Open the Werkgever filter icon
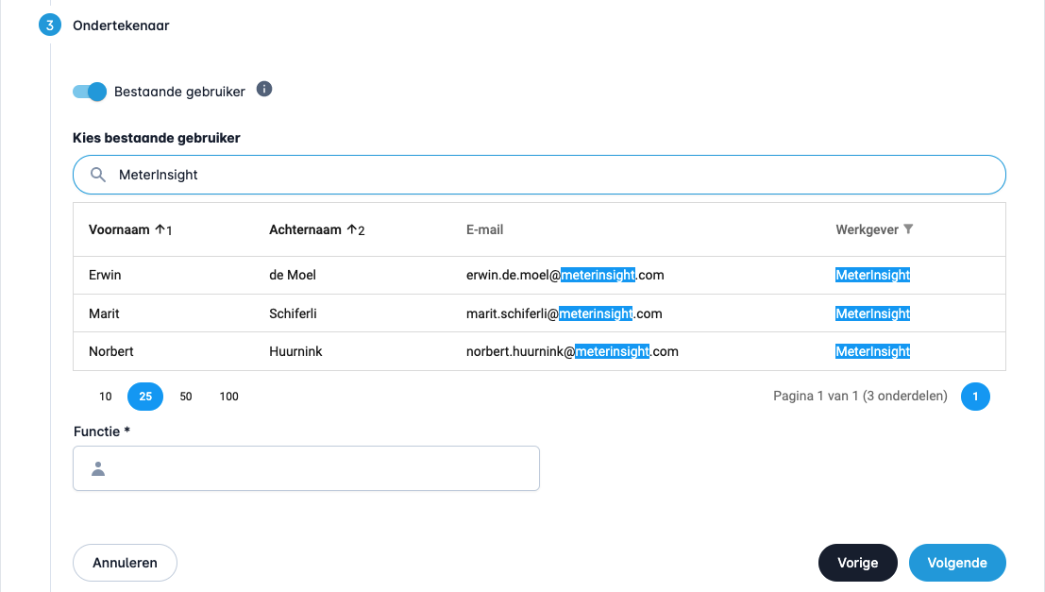 click(908, 229)
